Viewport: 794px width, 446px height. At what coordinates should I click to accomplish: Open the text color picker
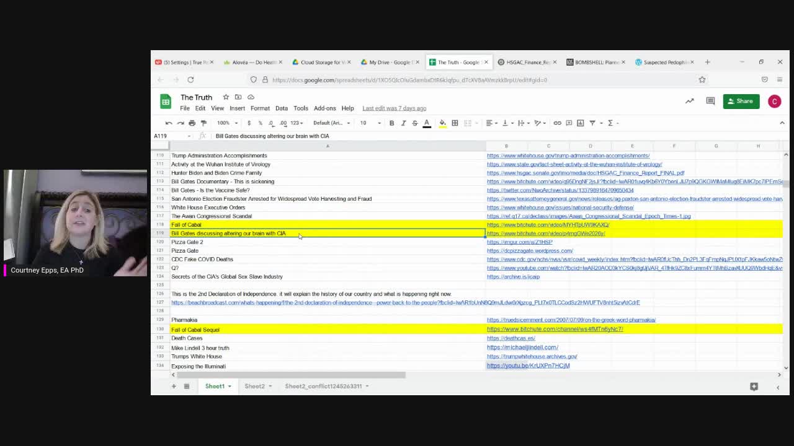pyautogui.click(x=427, y=123)
